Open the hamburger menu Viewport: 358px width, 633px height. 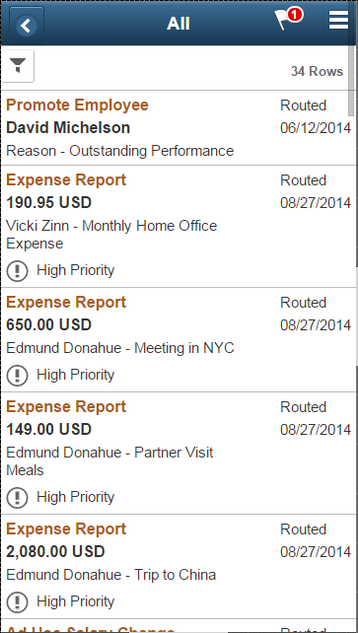pyautogui.click(x=338, y=20)
